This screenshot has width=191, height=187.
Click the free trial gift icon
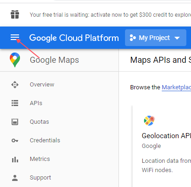pyautogui.click(x=15, y=14)
